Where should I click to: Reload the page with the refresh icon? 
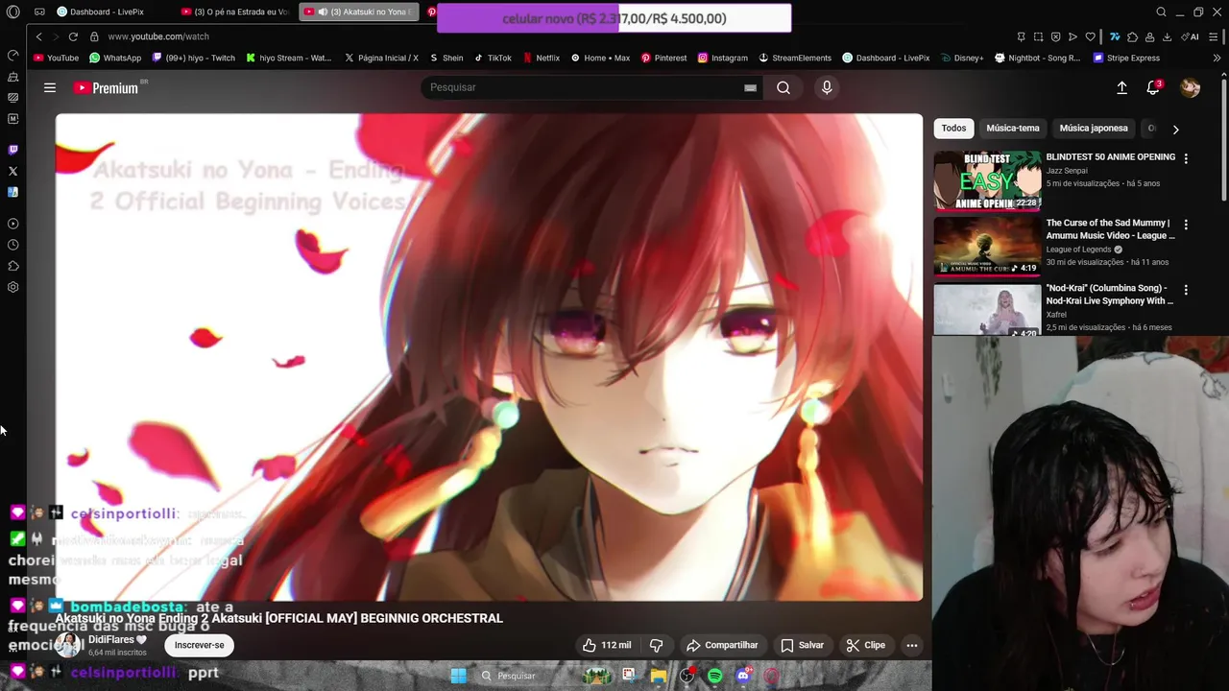(72, 36)
